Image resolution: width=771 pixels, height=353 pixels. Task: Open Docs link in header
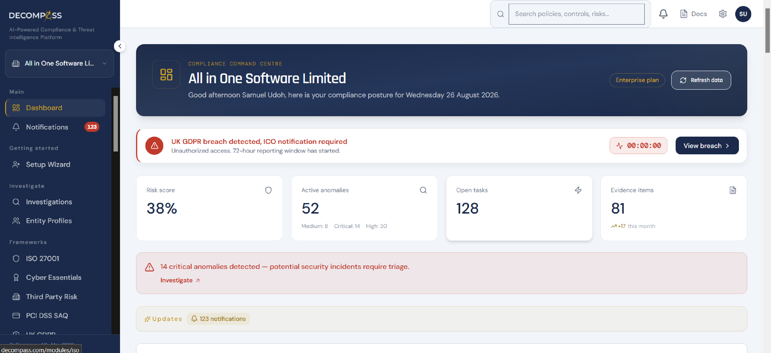click(694, 14)
